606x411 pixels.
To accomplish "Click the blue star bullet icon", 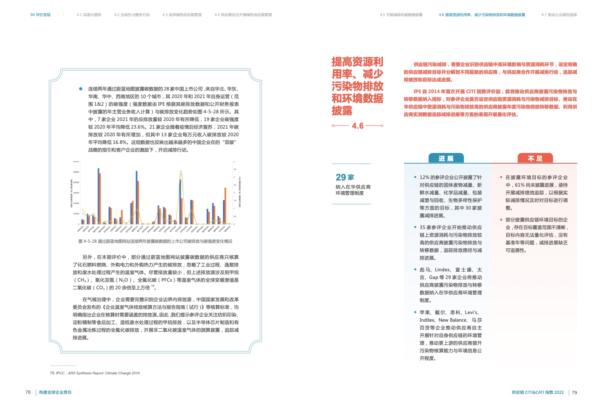I will click(81, 89).
